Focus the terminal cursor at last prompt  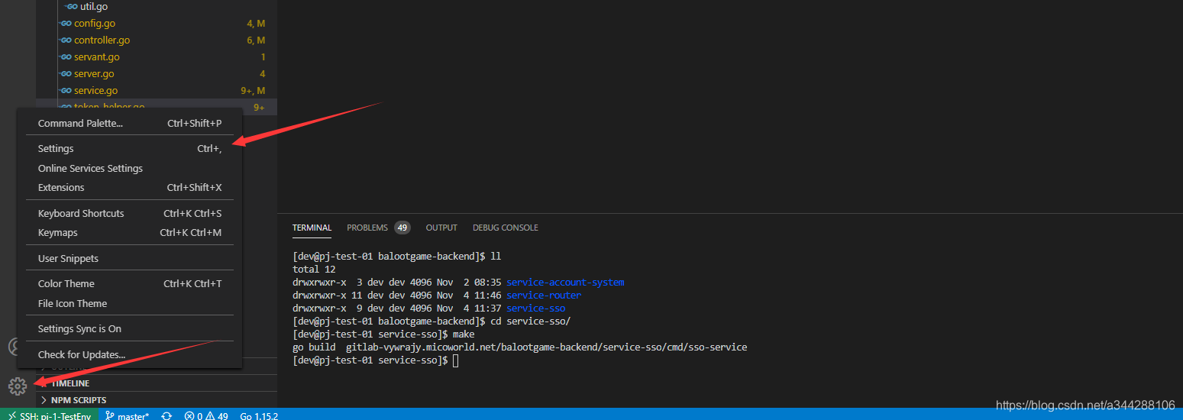point(456,360)
